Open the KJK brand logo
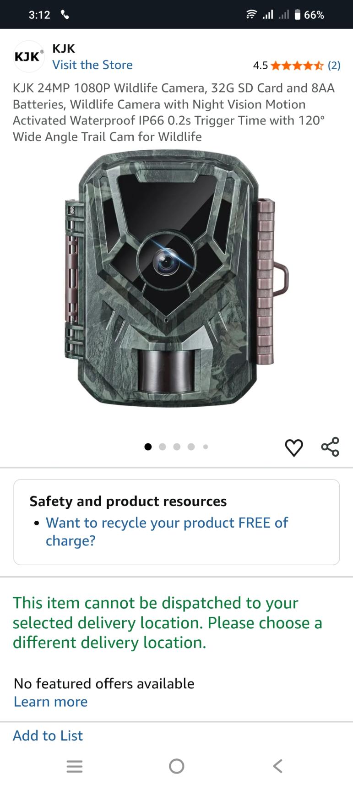Screen dimensions: 353x785 28,56
